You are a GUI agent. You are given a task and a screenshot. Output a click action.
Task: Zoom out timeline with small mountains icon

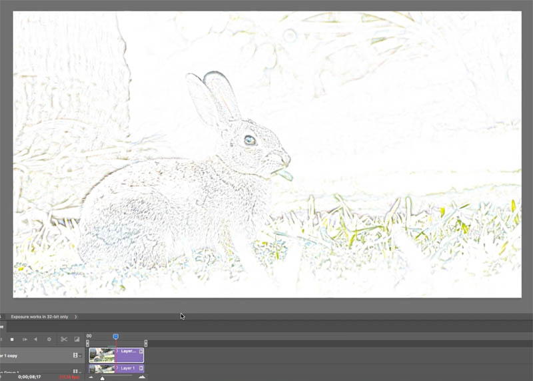coord(91,377)
